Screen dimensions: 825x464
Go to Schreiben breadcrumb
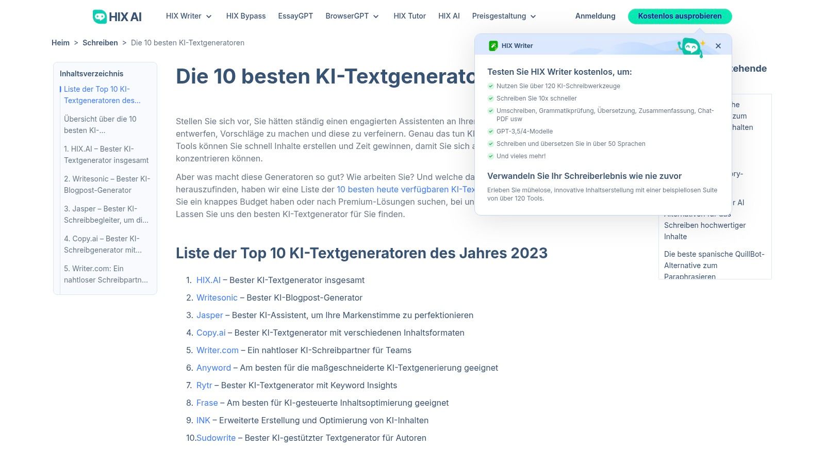[x=101, y=43]
